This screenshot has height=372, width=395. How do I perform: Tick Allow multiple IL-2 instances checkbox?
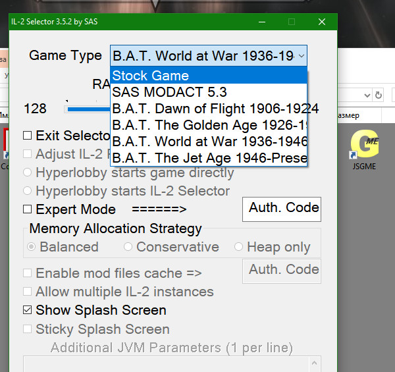click(x=27, y=292)
